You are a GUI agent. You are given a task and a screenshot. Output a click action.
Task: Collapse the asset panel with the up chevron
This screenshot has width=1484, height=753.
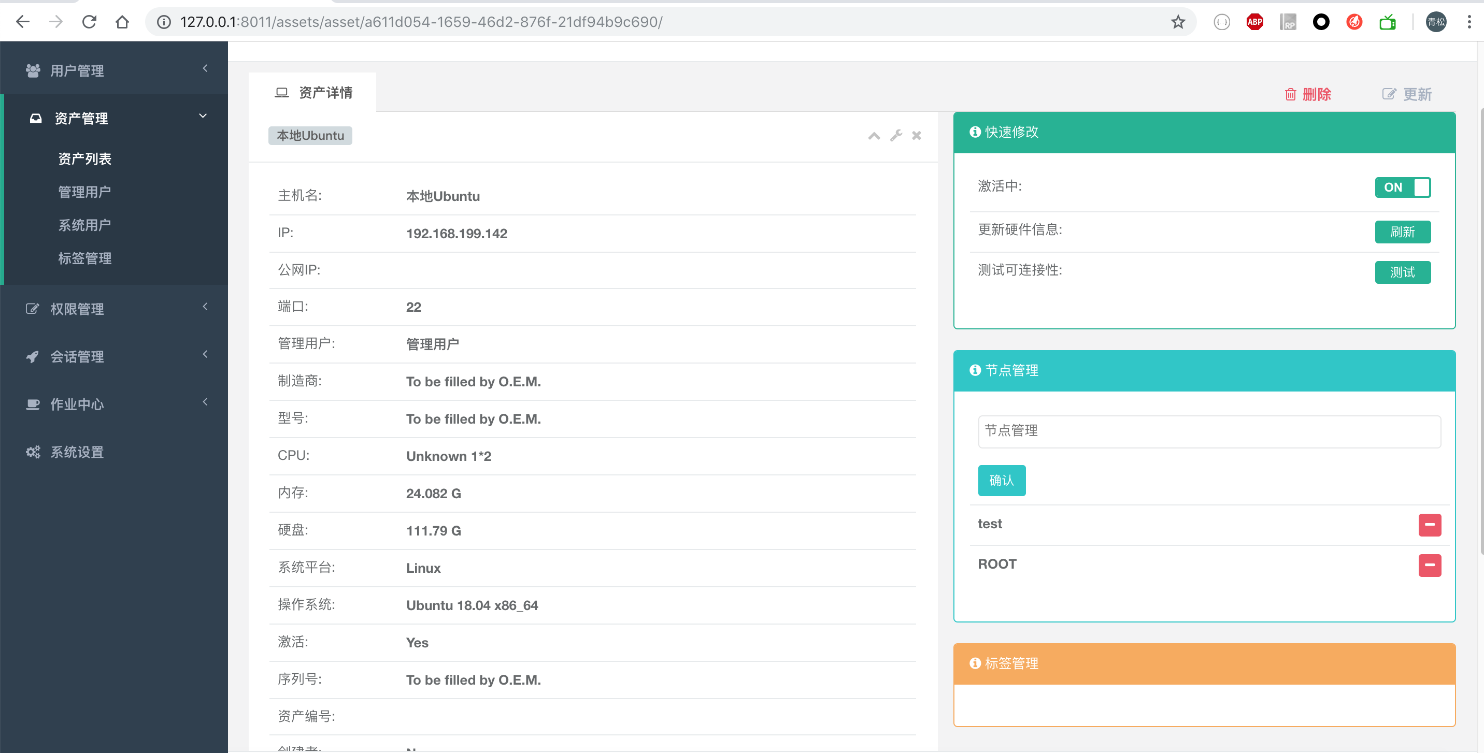tap(874, 136)
